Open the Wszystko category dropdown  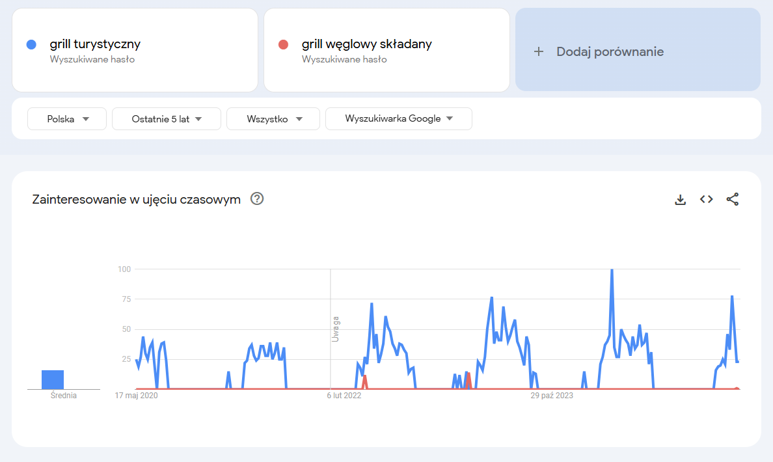pos(273,119)
